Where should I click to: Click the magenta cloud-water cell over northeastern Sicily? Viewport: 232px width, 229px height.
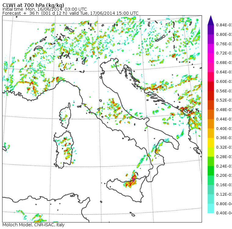134,178
